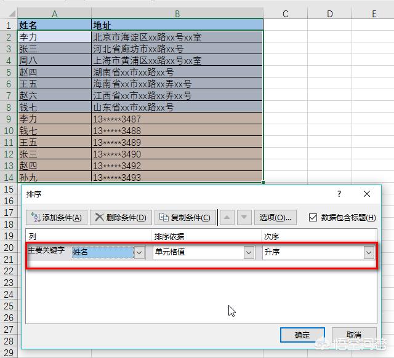Select cell with 上海市黄浦区 address

pyautogui.click(x=177, y=60)
